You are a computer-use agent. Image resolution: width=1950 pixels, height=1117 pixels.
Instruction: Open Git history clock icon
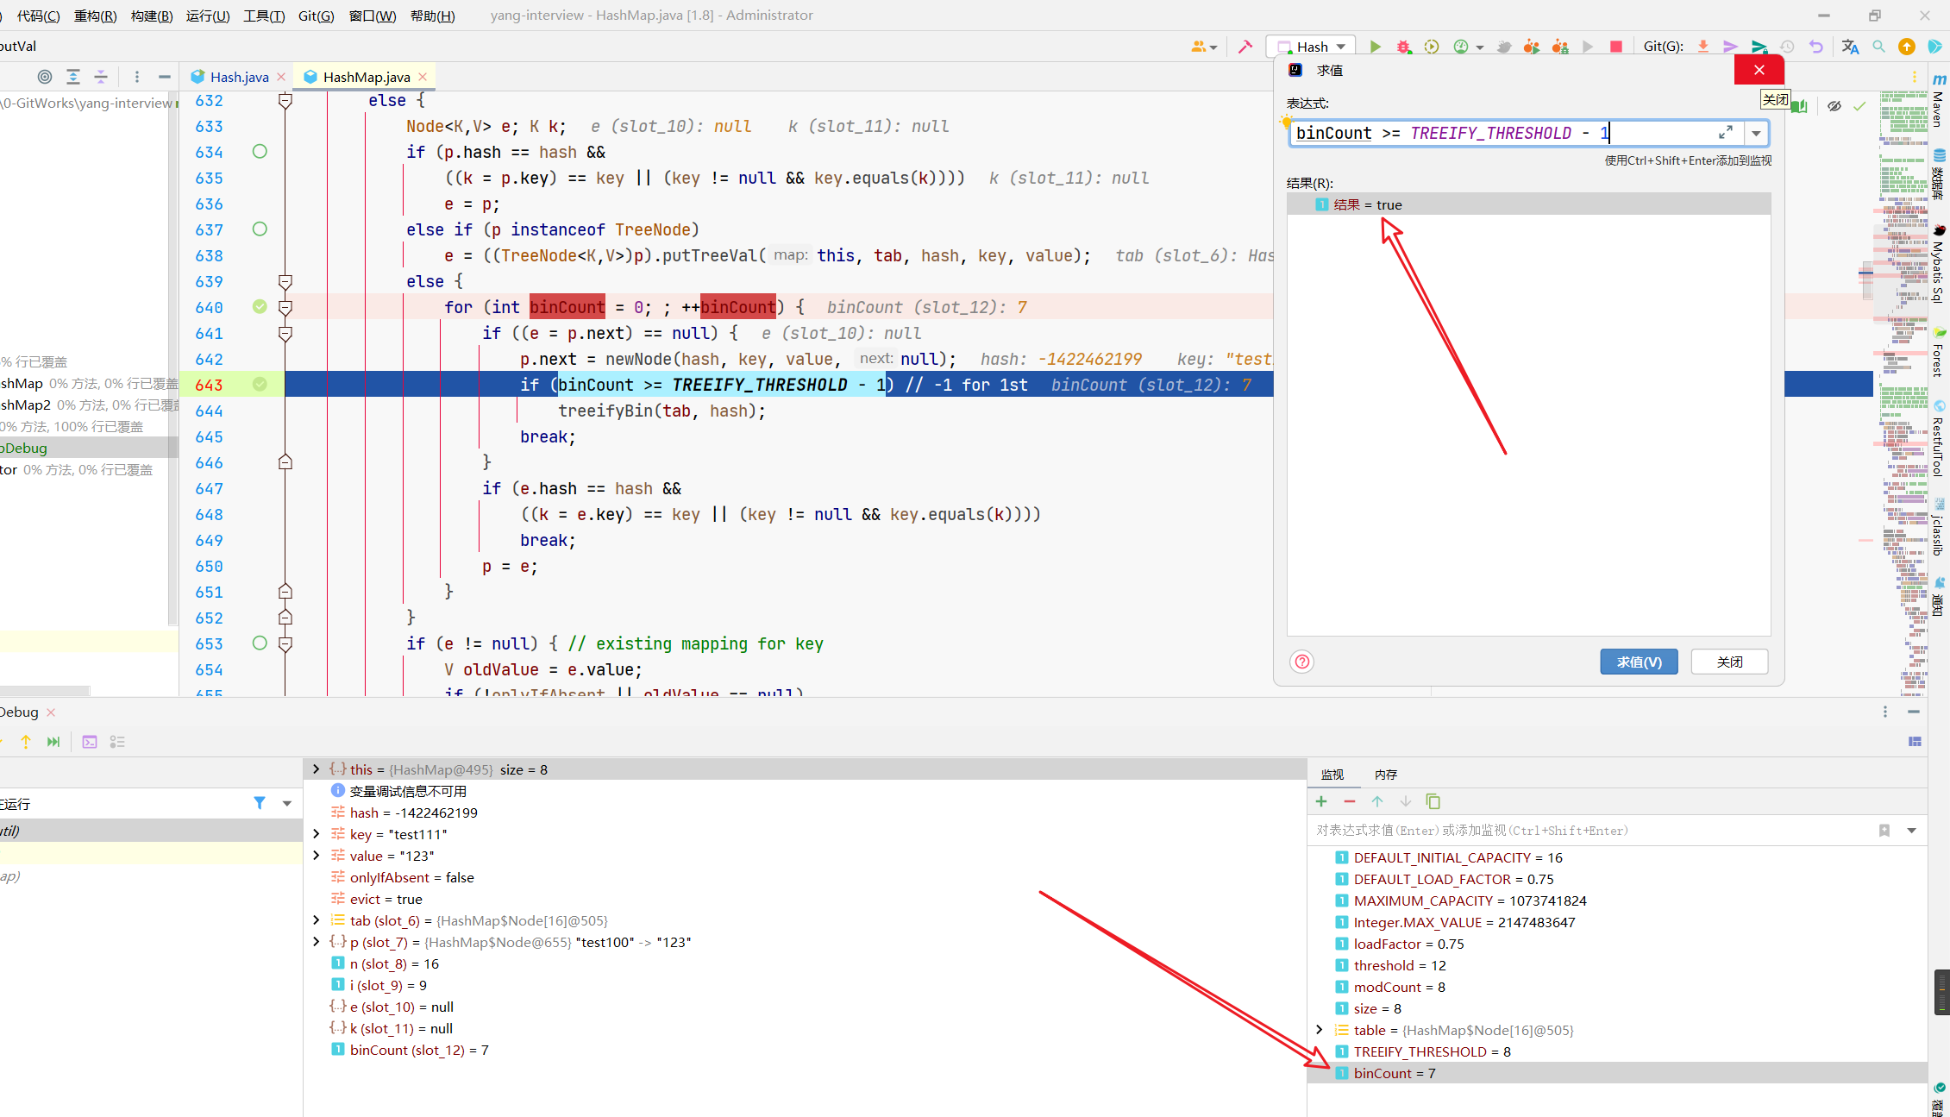point(1788,47)
